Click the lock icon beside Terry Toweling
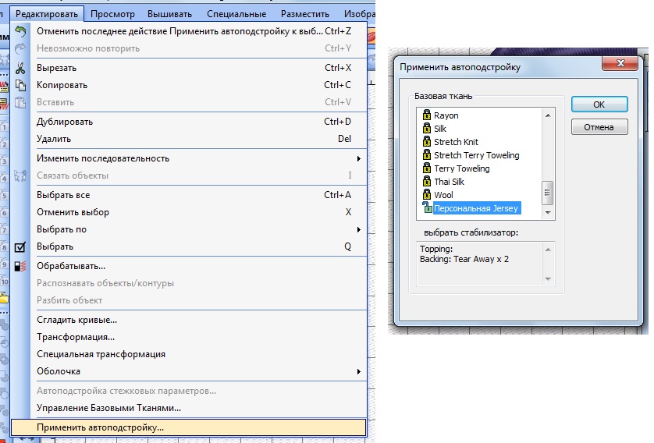Screen dimensions: 654x443 [427, 168]
